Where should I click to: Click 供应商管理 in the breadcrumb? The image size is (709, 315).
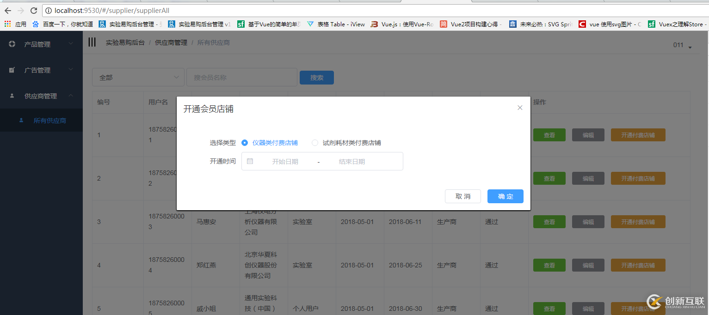(x=171, y=42)
